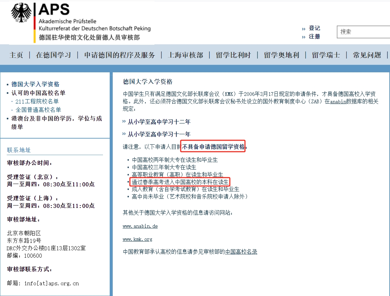The image size is (390, 296).
Task: Visit the www.kmk.org link
Action: point(137,239)
